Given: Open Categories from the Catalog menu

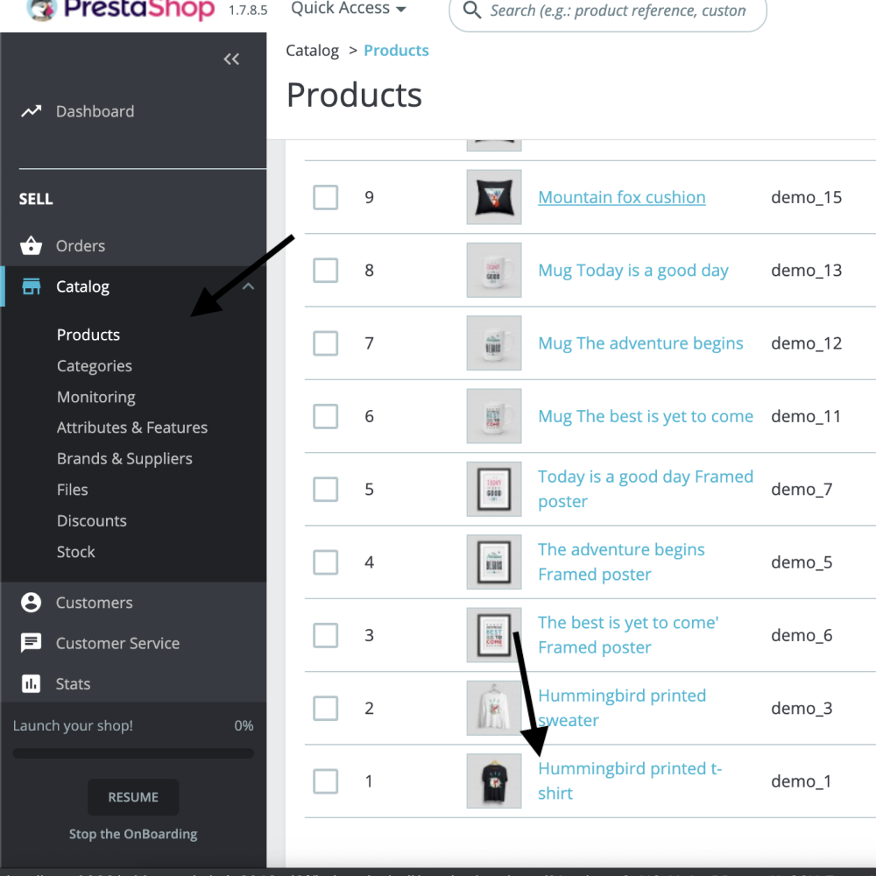Looking at the screenshot, I should coord(94,365).
